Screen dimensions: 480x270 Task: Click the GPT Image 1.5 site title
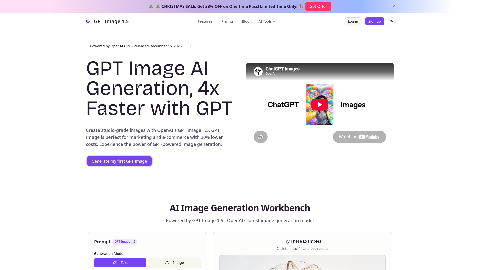point(111,21)
